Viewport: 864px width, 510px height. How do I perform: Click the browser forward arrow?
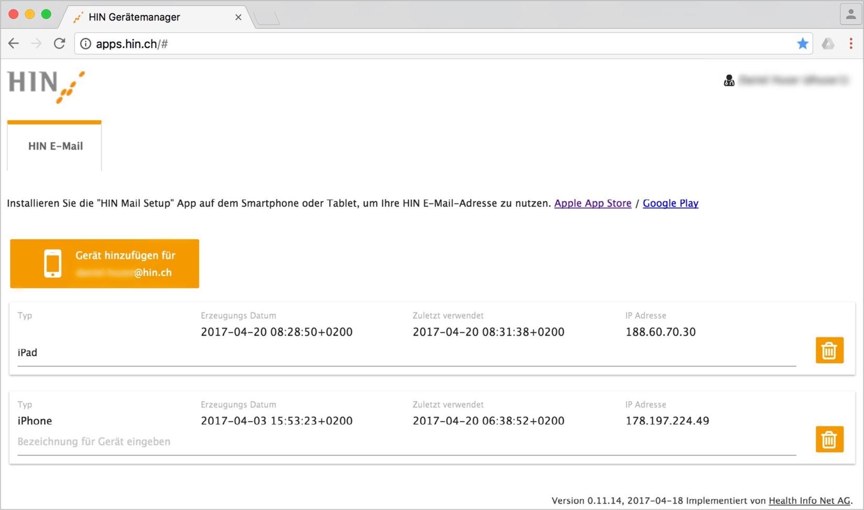click(36, 44)
